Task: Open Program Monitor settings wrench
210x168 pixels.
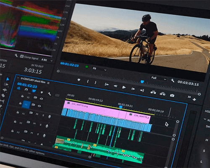Action: pyautogui.click(x=173, y=81)
